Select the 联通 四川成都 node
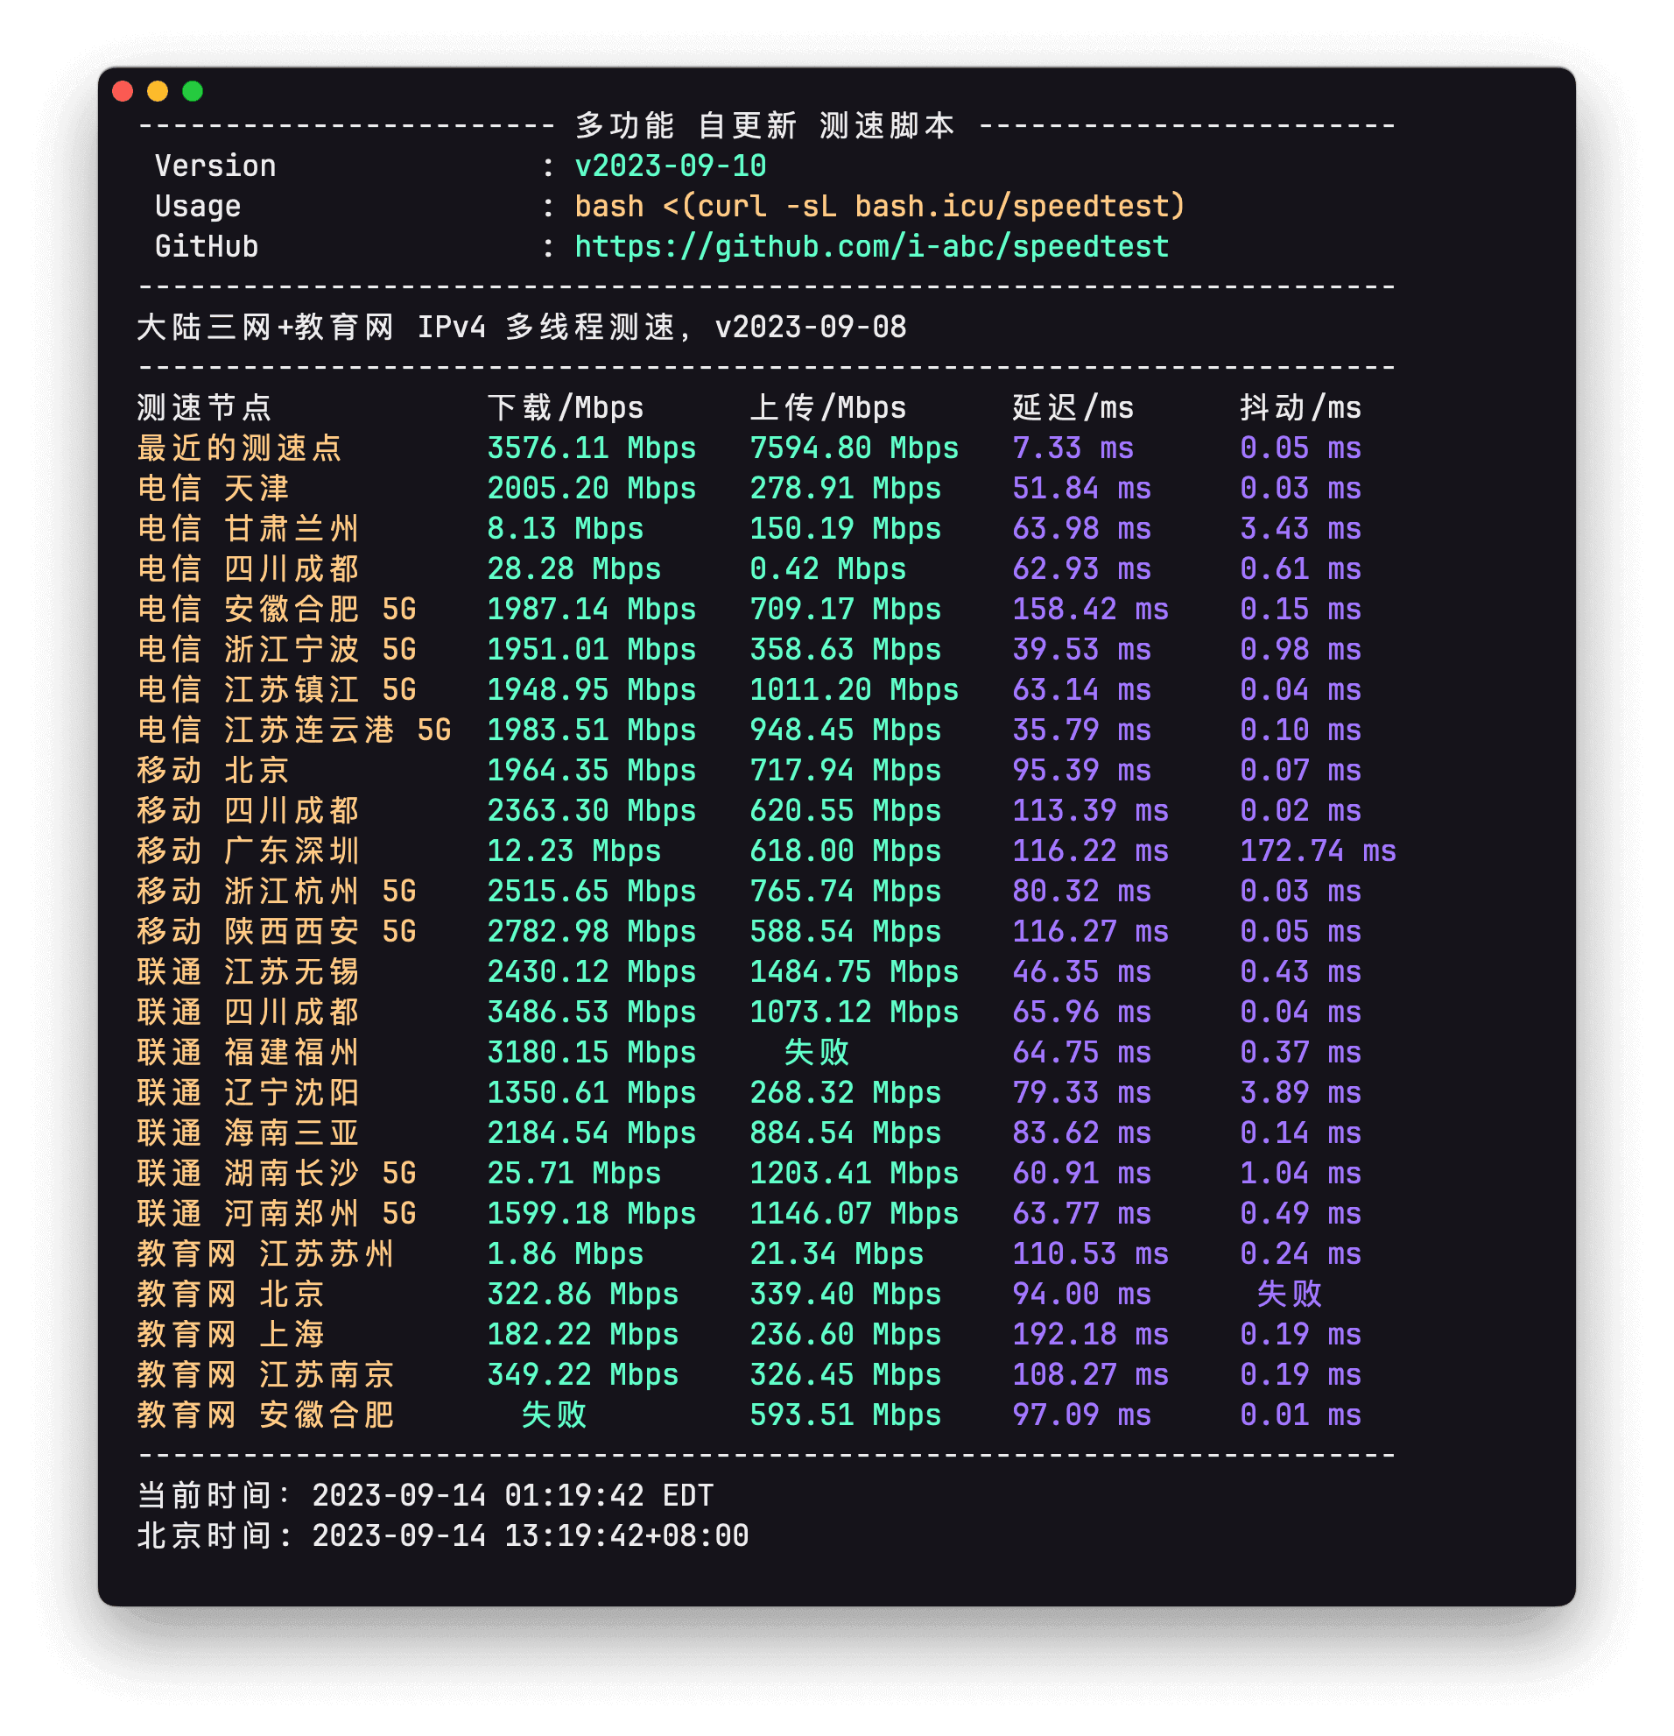This screenshot has height=1736, width=1674. [248, 1013]
